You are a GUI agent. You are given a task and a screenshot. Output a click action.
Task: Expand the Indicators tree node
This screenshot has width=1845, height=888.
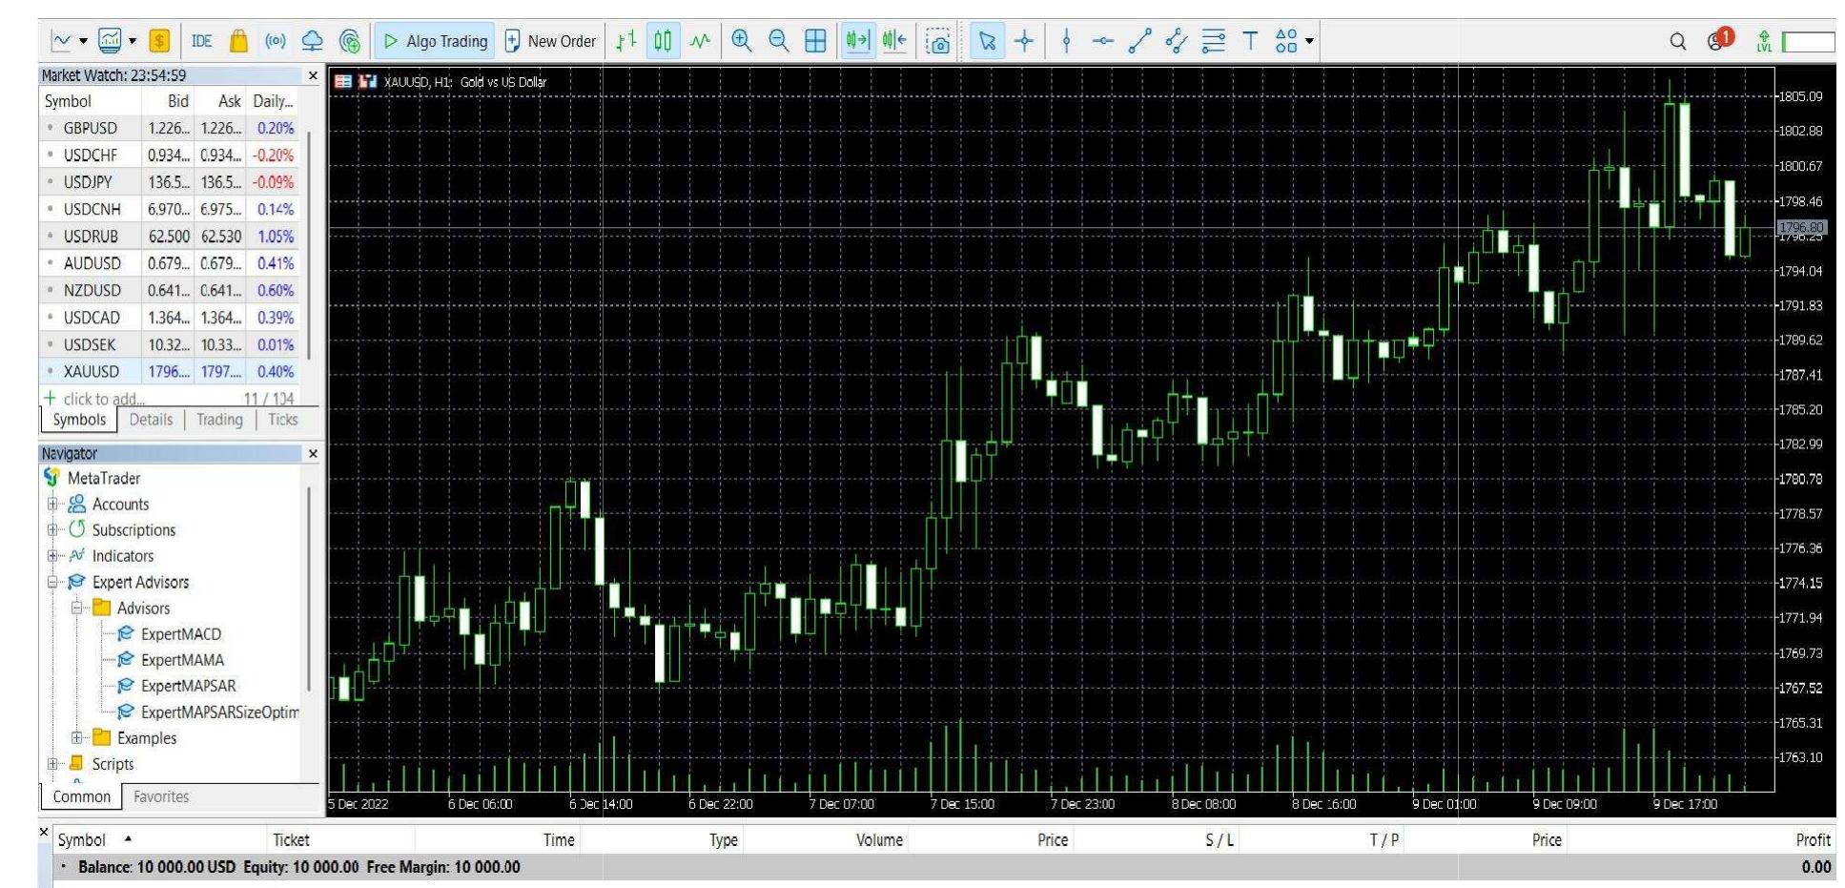point(53,555)
